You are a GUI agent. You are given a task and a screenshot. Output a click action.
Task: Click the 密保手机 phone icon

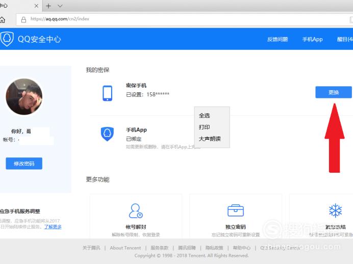tap(108, 93)
